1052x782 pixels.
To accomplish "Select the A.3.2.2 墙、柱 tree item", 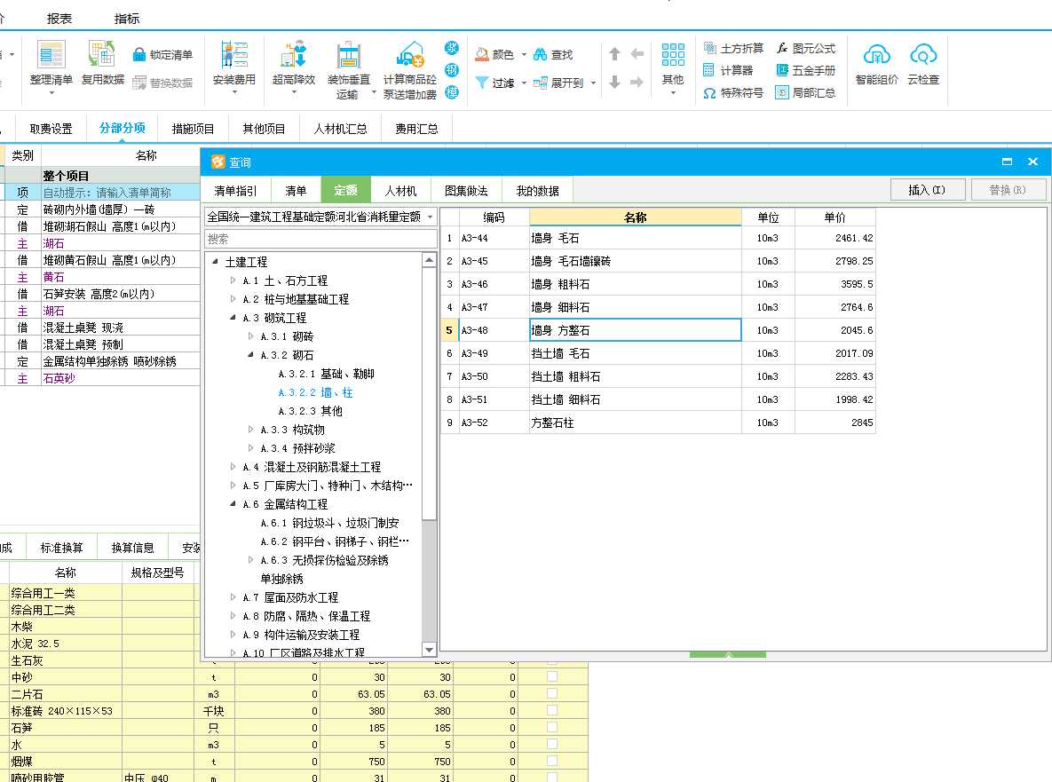I will (x=315, y=392).
